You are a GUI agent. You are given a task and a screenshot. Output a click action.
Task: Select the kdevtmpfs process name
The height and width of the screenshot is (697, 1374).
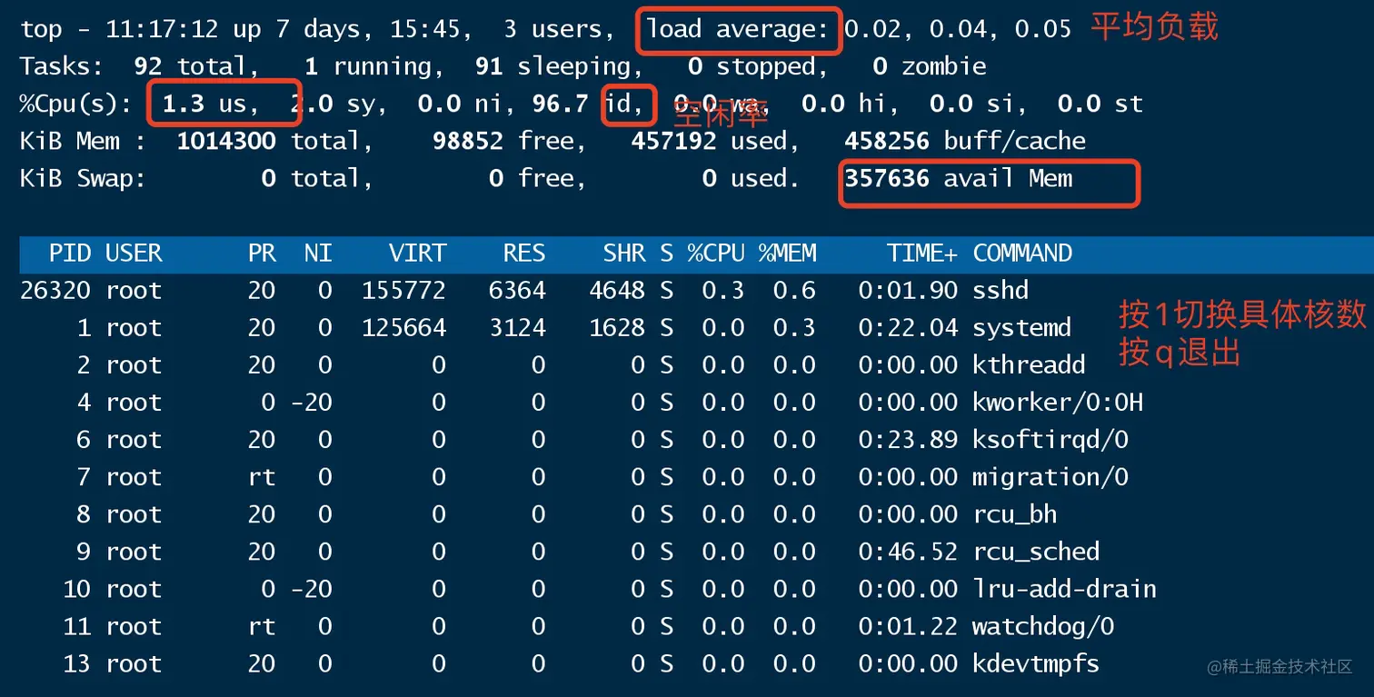pyautogui.click(x=1036, y=664)
